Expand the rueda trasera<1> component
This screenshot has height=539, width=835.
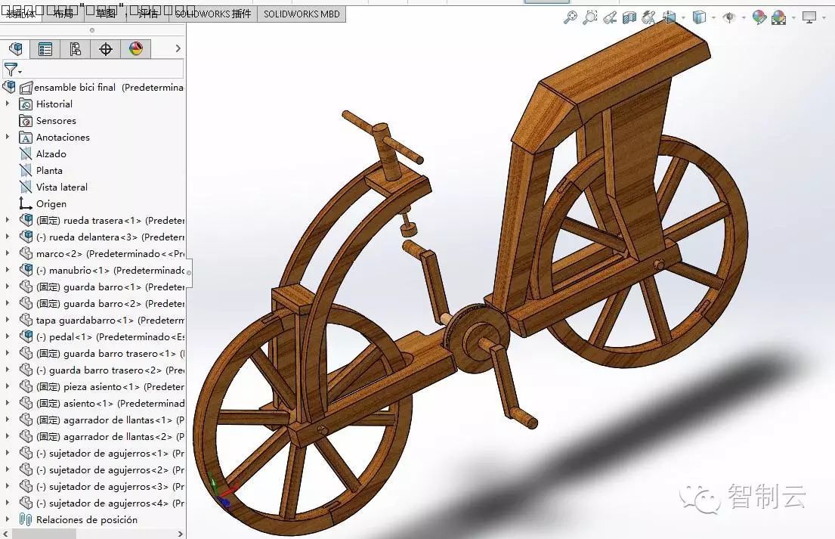coord(8,220)
